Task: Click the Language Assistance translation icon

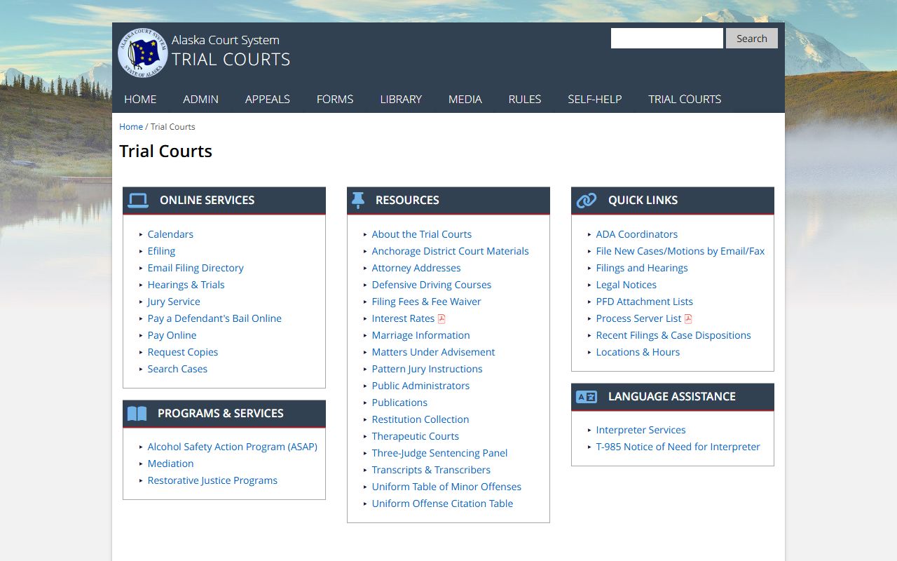Action: pyautogui.click(x=586, y=397)
